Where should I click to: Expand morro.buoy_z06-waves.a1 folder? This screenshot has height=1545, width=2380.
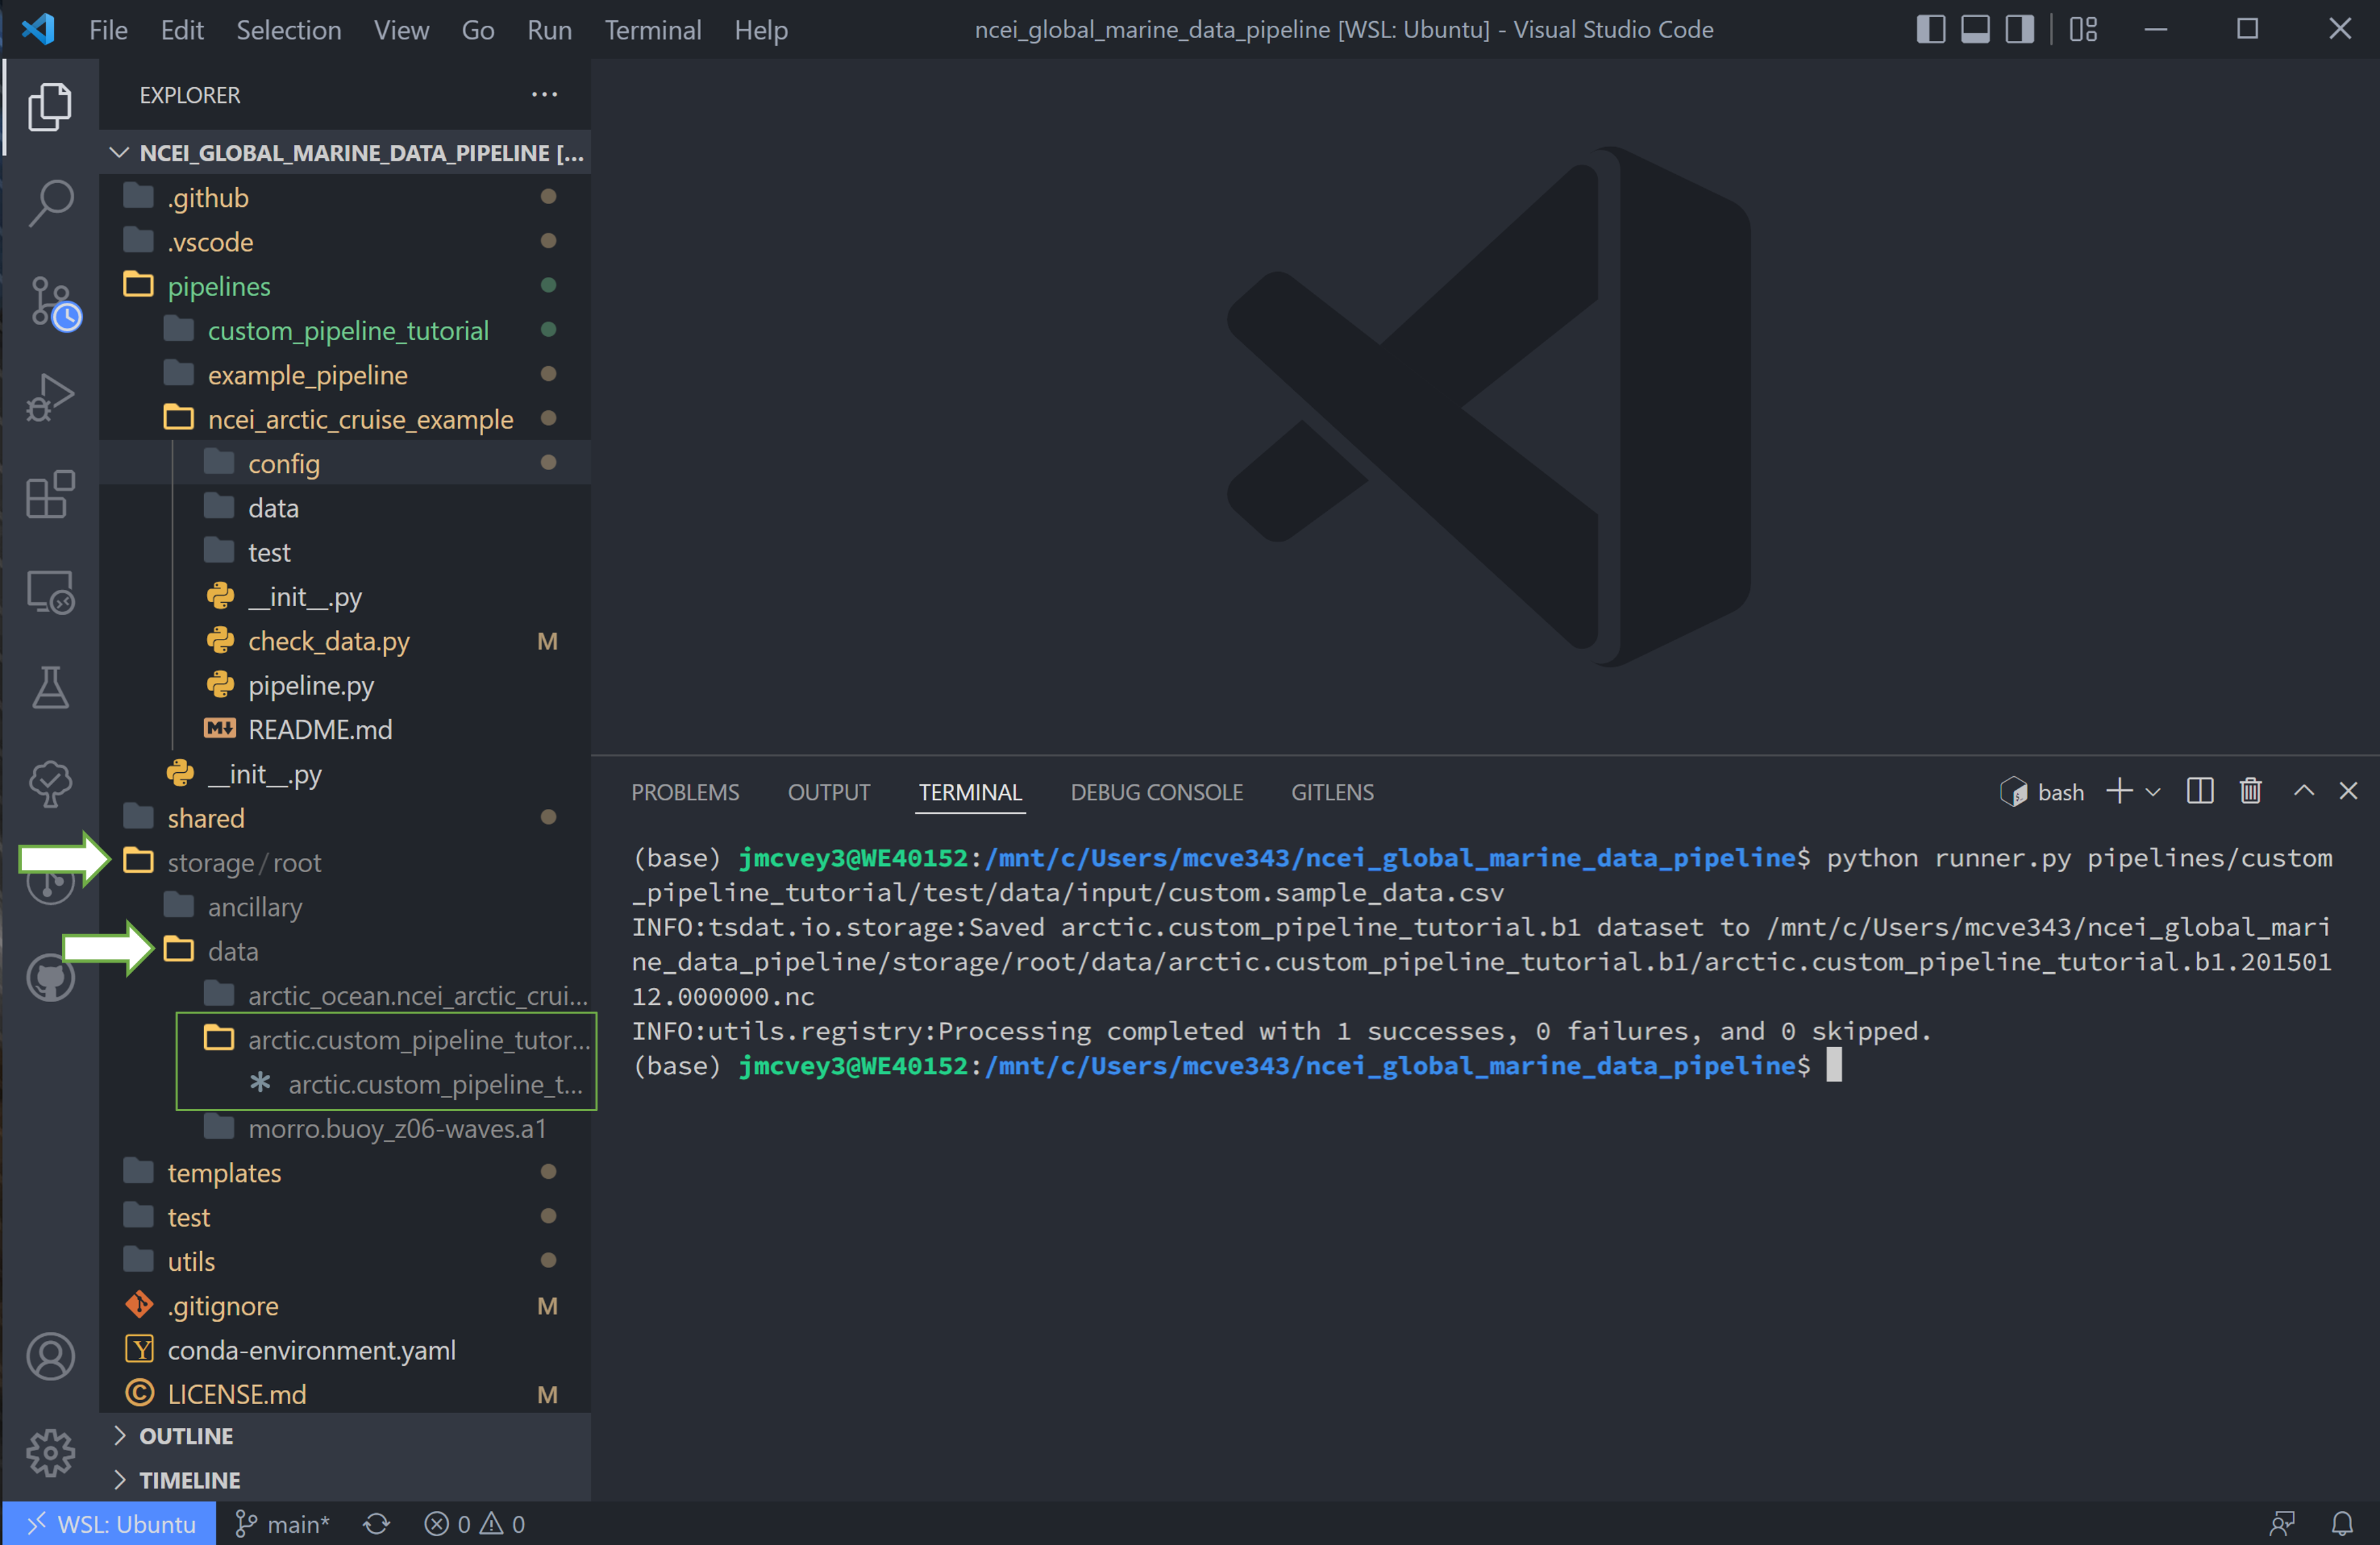click(x=345, y=1128)
